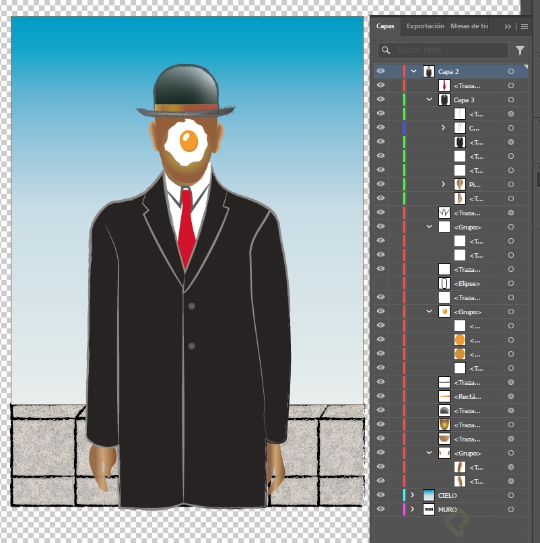Click target circle for Rectá... row

(x=511, y=396)
